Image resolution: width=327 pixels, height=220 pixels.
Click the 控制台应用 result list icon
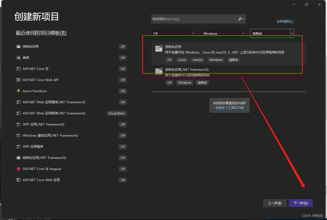click(159, 48)
